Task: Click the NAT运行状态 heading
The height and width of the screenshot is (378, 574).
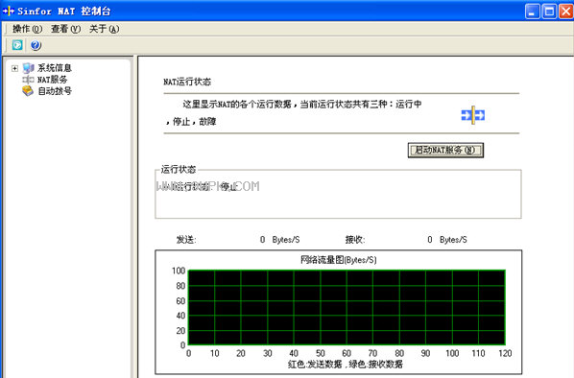Action: [x=187, y=82]
